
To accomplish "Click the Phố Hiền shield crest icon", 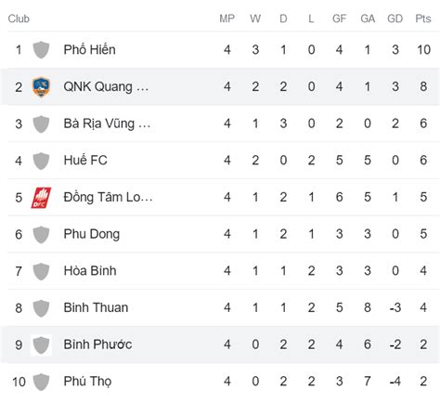I will click(41, 50).
